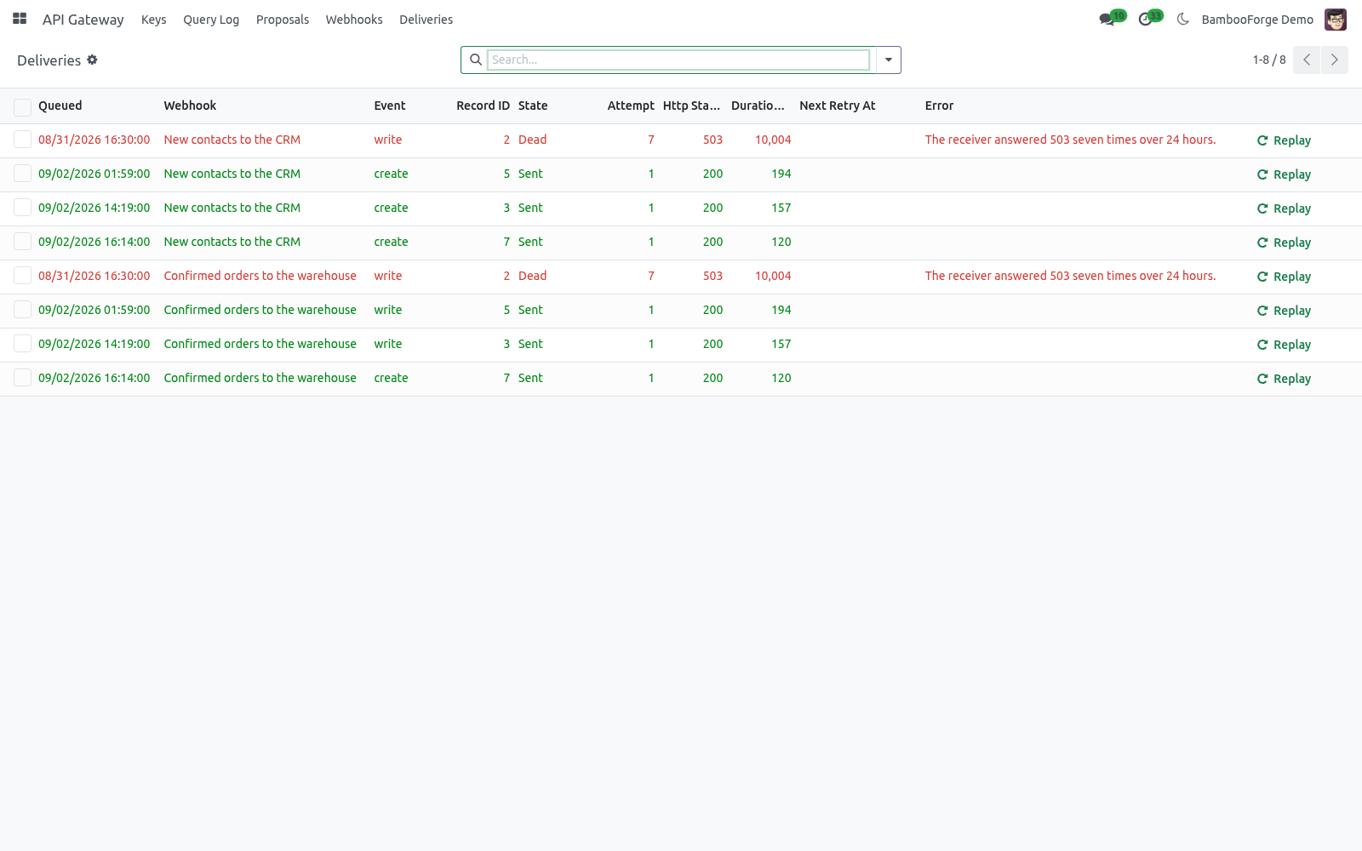Viewport: 1362px width, 851px height.
Task: Click the search magnifier icon
Action: 476,60
